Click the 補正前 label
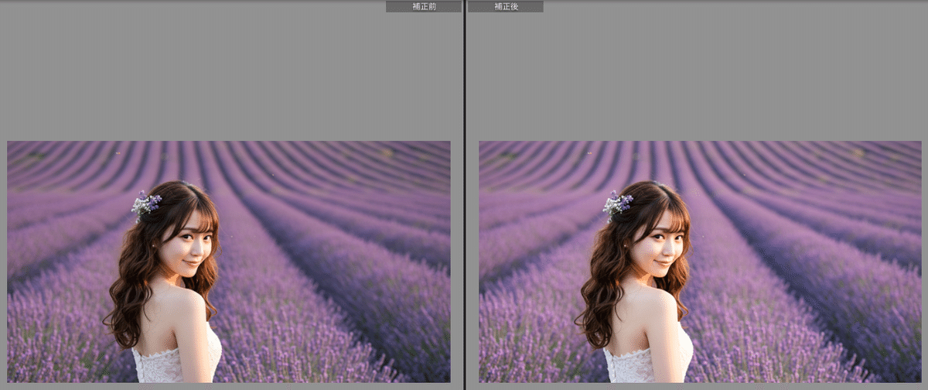This screenshot has width=928, height=390. coord(423,6)
